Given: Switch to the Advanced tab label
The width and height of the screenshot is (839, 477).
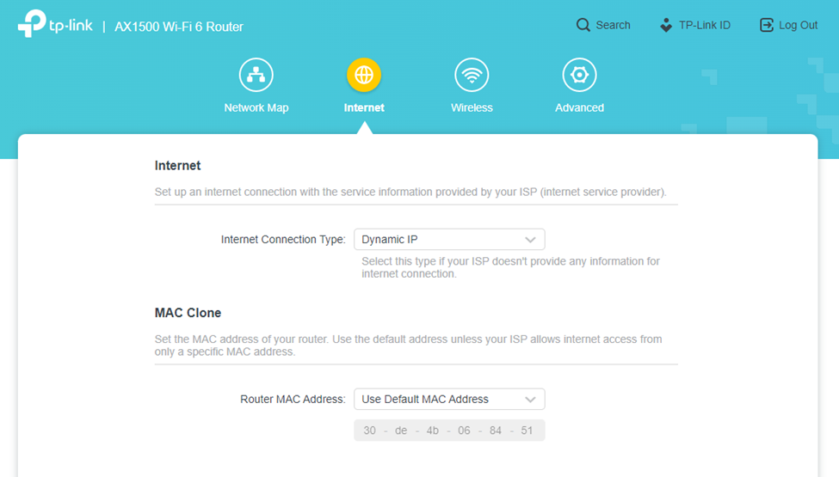Looking at the screenshot, I should (579, 108).
